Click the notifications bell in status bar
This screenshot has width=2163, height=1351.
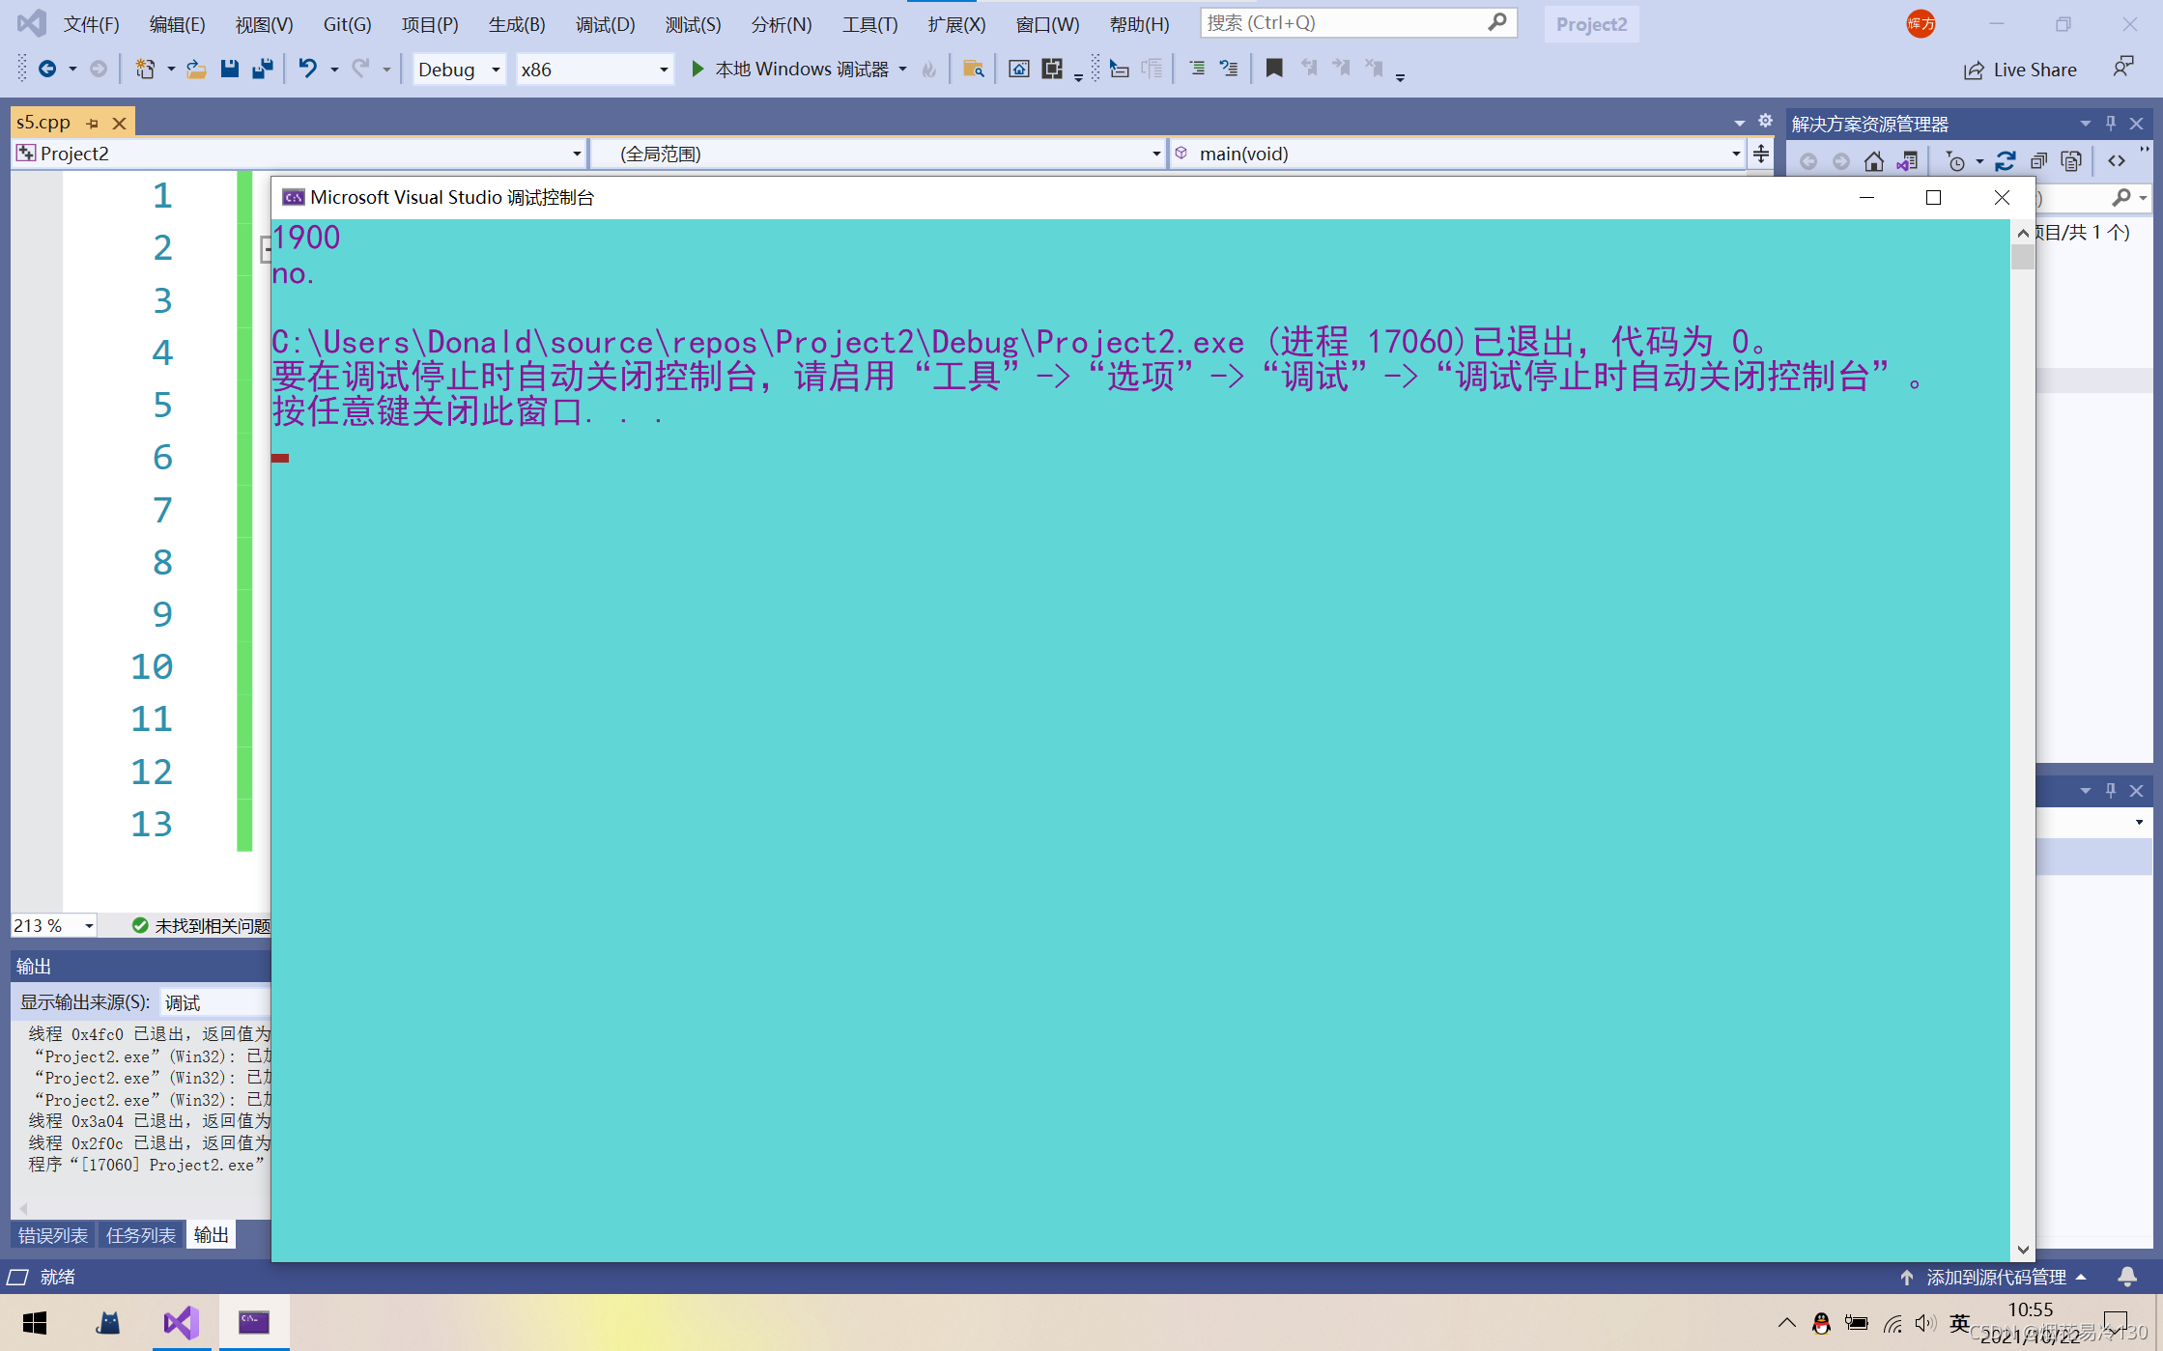point(2127,1277)
